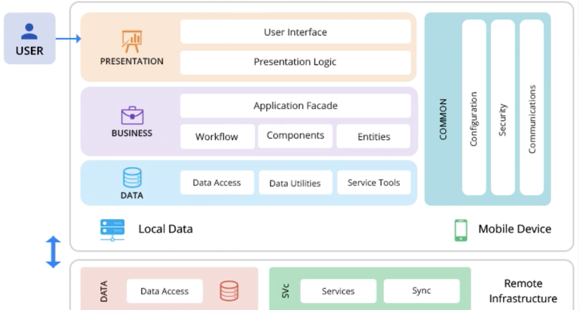Screen dimensions: 579x310
Task: Click the Presentation easel chart icon
Action: [132, 41]
